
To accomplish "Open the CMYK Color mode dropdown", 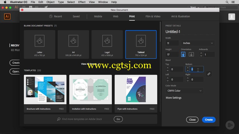I will tap(184, 91).
